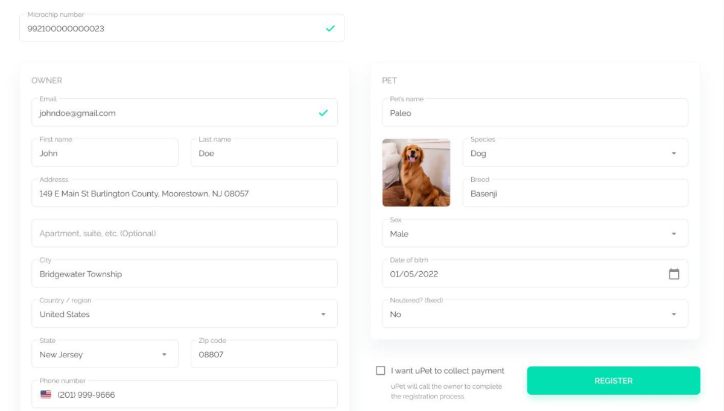Image resolution: width=724 pixels, height=411 pixels.
Task: Click the dog photo thumbnail
Action: tap(417, 172)
